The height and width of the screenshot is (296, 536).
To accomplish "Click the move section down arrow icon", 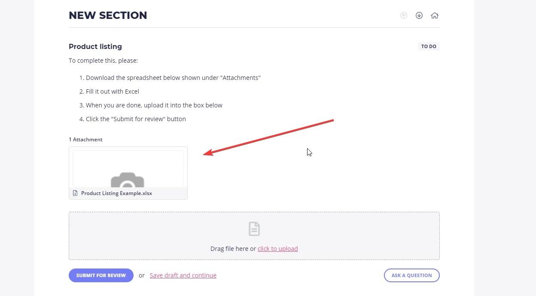I will click(x=419, y=15).
